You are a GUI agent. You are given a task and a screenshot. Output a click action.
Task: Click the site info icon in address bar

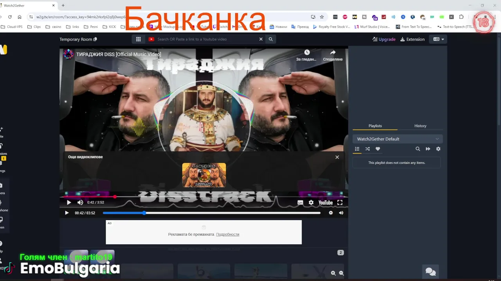pyautogui.click(x=31, y=17)
